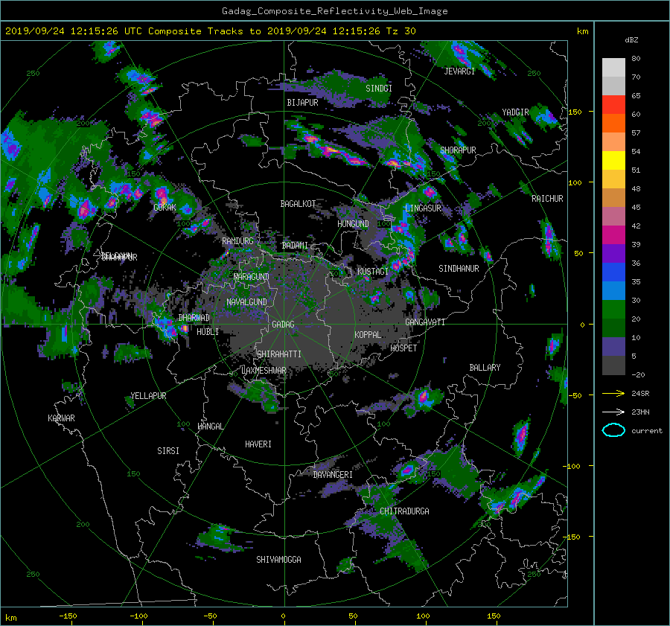This screenshot has height=626, width=670.
Task: Select the 65 dBZ red swatch
Action: (613, 104)
